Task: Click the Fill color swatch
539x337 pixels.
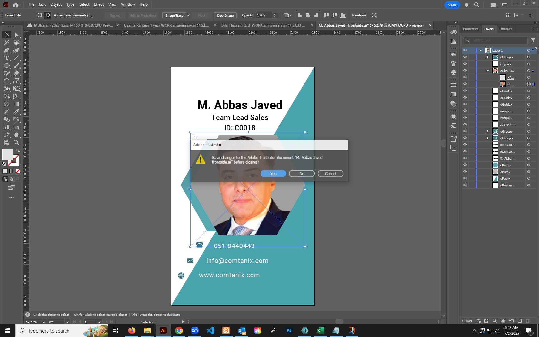Action: (7, 154)
